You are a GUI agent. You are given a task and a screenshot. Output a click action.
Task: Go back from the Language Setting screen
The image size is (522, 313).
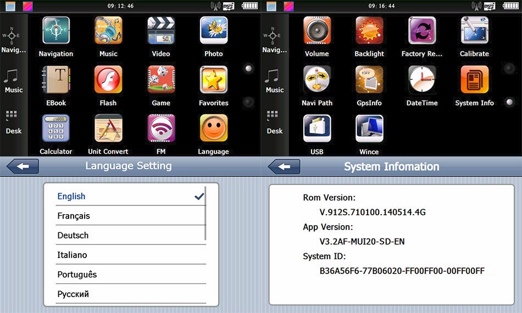[23, 166]
